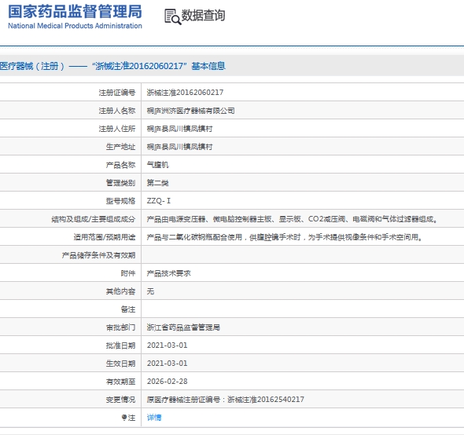464x435 pixels.
Task: Click the bullet icon beside 注
Action: coord(124,417)
